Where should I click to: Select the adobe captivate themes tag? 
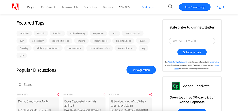48,48
